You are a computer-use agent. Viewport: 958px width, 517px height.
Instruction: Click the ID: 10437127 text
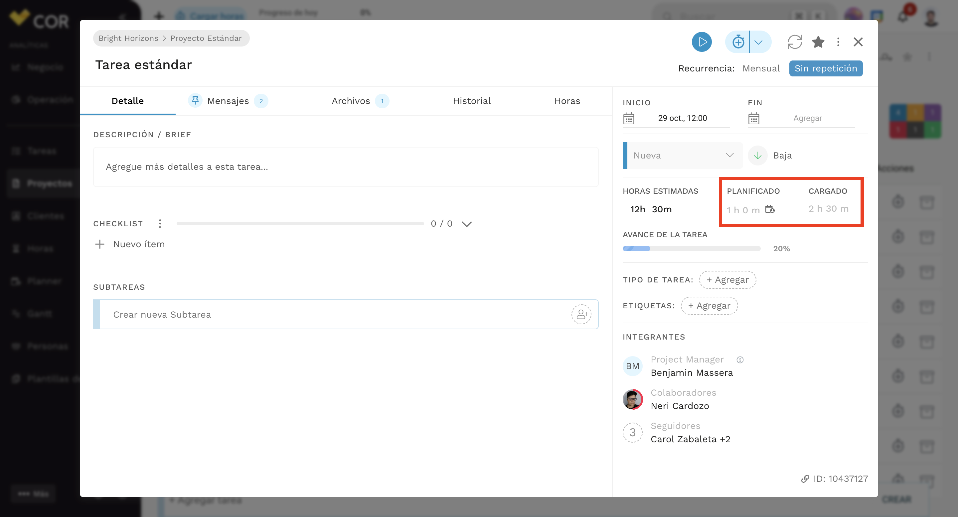841,479
